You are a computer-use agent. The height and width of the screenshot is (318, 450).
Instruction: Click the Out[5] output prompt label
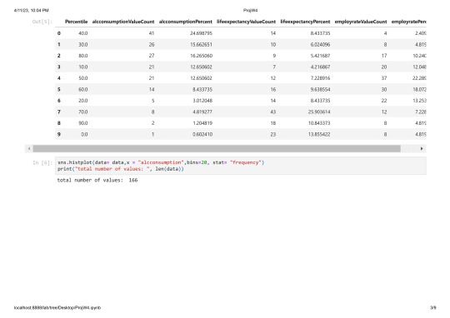pyautogui.click(x=42, y=22)
